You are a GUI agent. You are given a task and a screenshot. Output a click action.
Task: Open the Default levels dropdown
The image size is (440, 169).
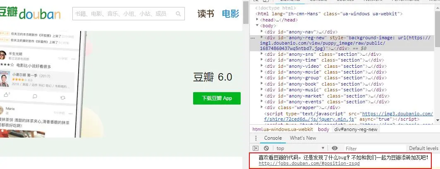click(x=424, y=148)
